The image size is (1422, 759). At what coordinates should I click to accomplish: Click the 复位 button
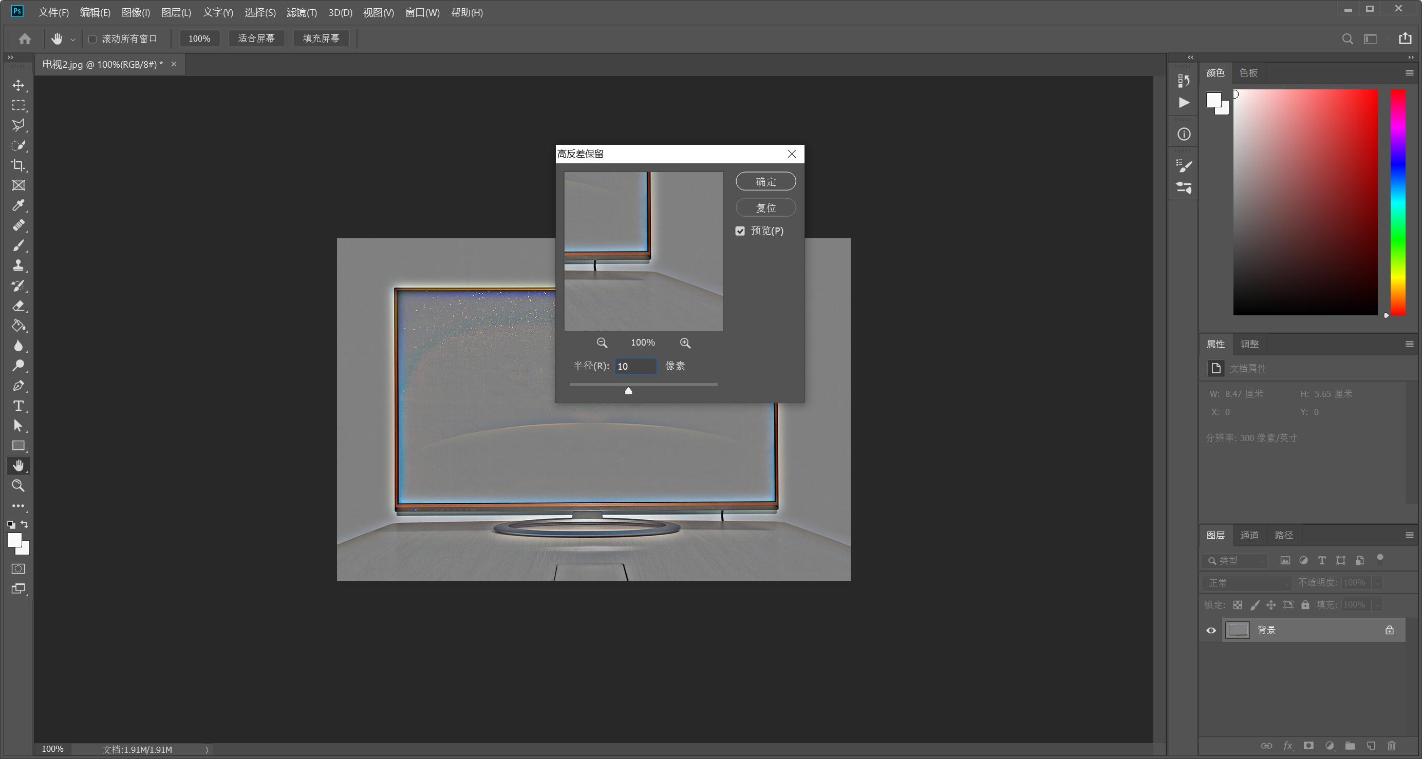(765, 207)
